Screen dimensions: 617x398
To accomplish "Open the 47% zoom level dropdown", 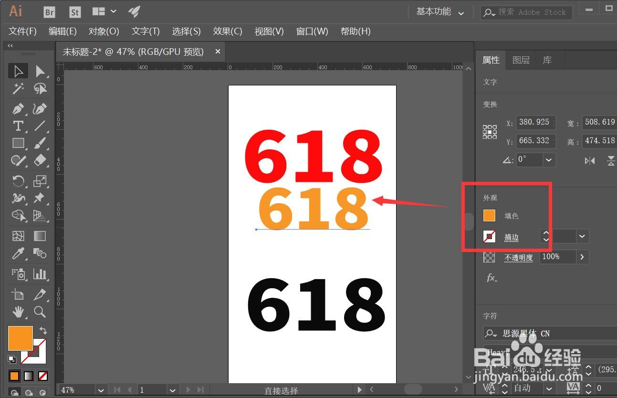I will (x=100, y=390).
